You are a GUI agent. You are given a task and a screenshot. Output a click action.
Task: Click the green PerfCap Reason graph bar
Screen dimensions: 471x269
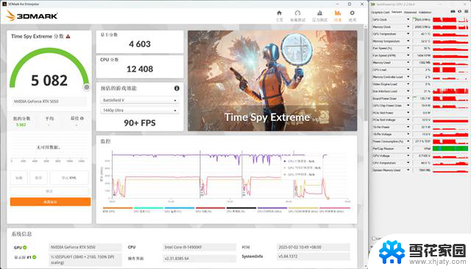[450, 149]
